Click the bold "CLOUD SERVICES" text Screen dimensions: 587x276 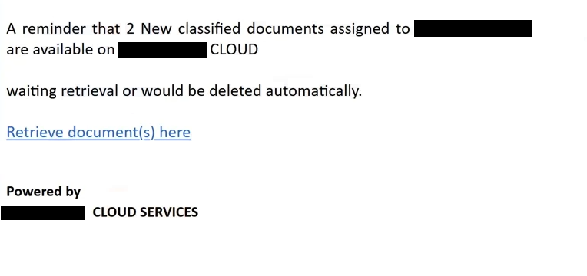pyautogui.click(x=145, y=212)
